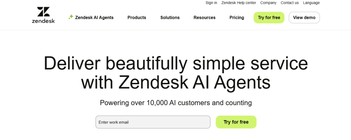Click the Try for free button in header
This screenshot has width=351, height=140.
269,17
